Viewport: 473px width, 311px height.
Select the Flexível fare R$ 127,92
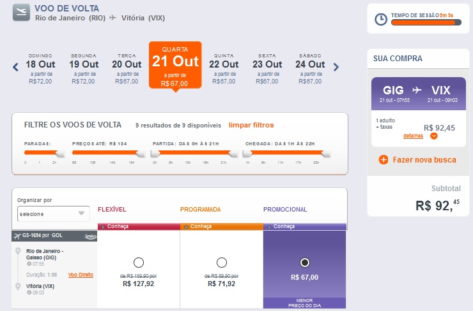[x=139, y=262]
